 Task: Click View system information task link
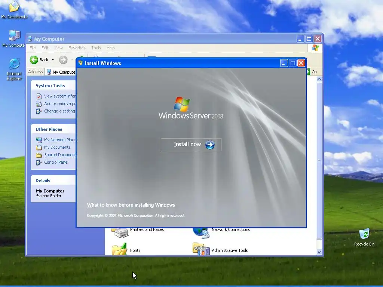(60, 96)
